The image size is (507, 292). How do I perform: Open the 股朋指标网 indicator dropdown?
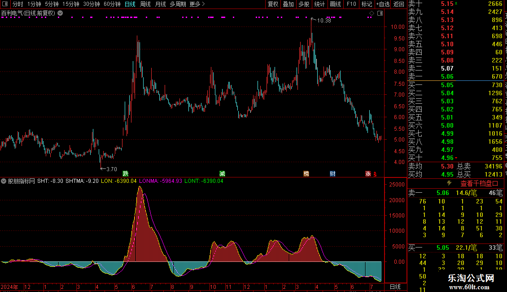[x=4, y=181]
